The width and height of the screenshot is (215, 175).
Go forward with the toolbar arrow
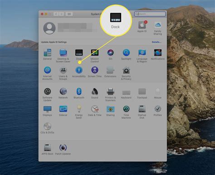61,14
